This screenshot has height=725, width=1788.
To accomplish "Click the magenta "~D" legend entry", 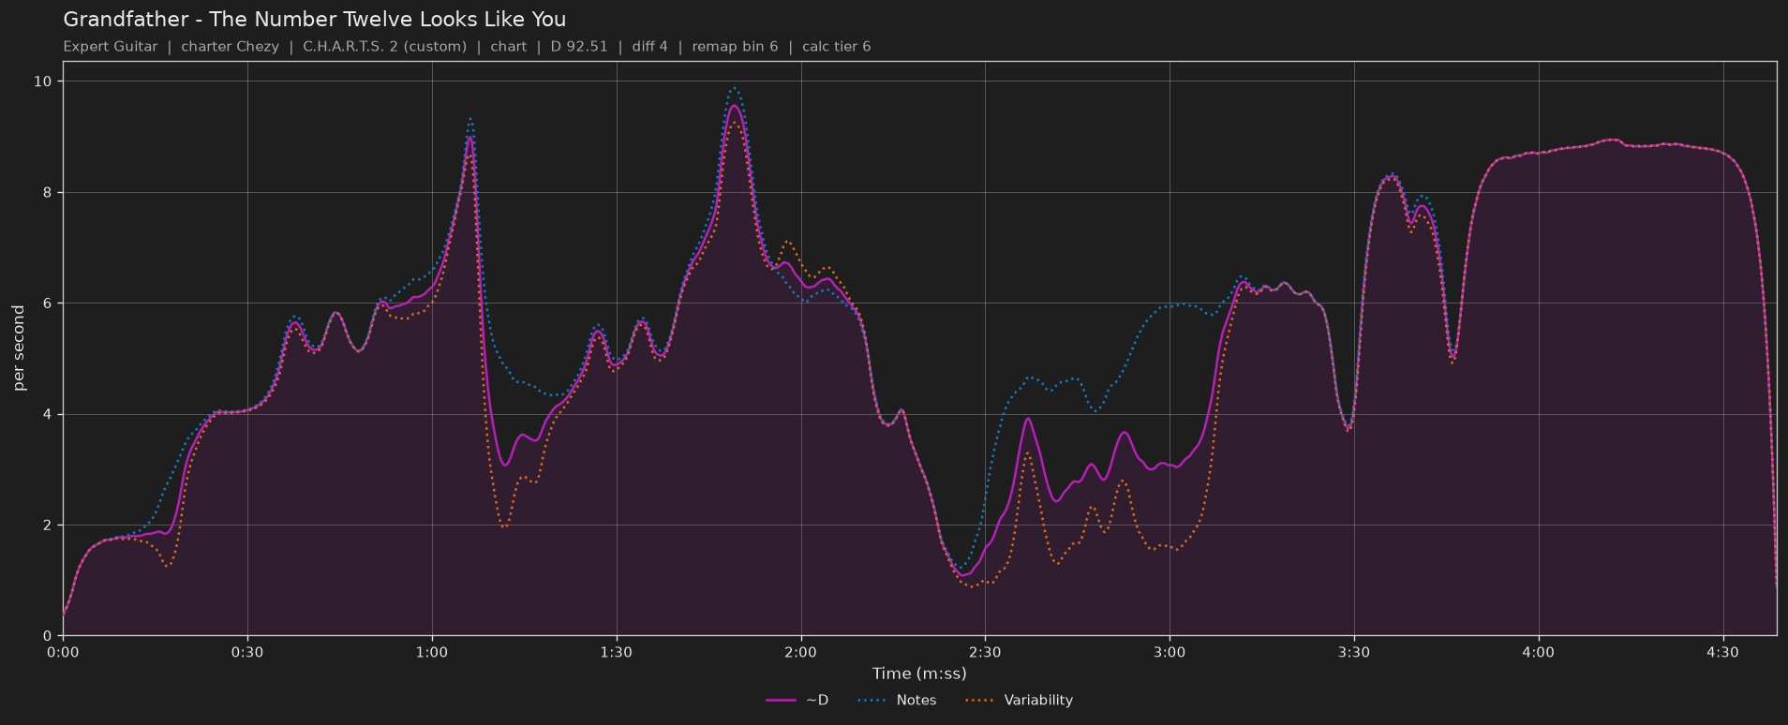I will click(797, 701).
